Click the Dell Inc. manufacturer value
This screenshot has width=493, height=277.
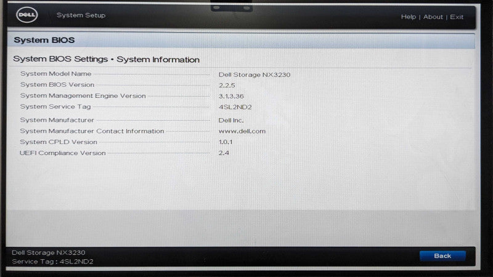pyautogui.click(x=231, y=120)
